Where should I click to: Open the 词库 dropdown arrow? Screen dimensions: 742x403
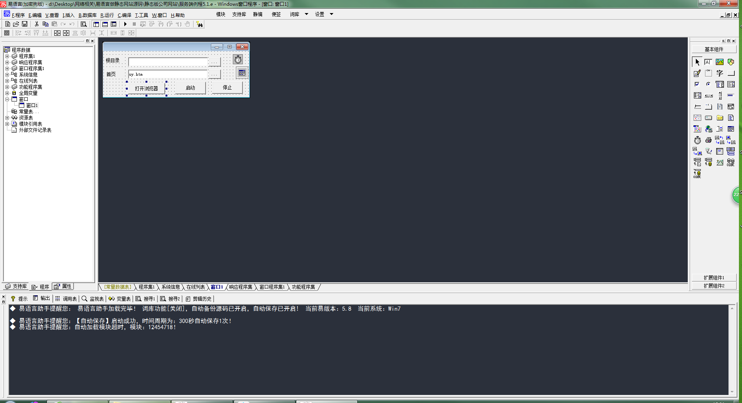(306, 14)
